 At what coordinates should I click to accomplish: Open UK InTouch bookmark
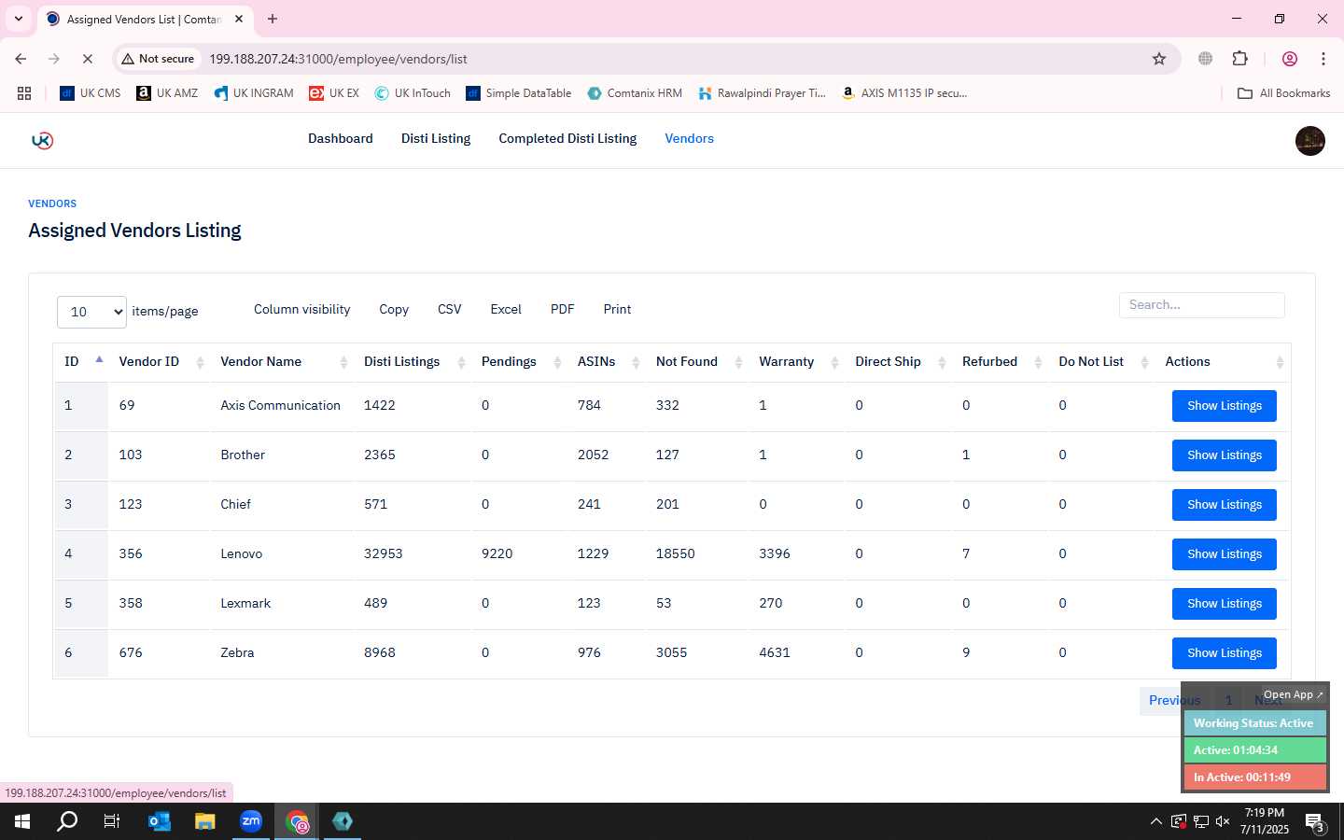coord(413,93)
